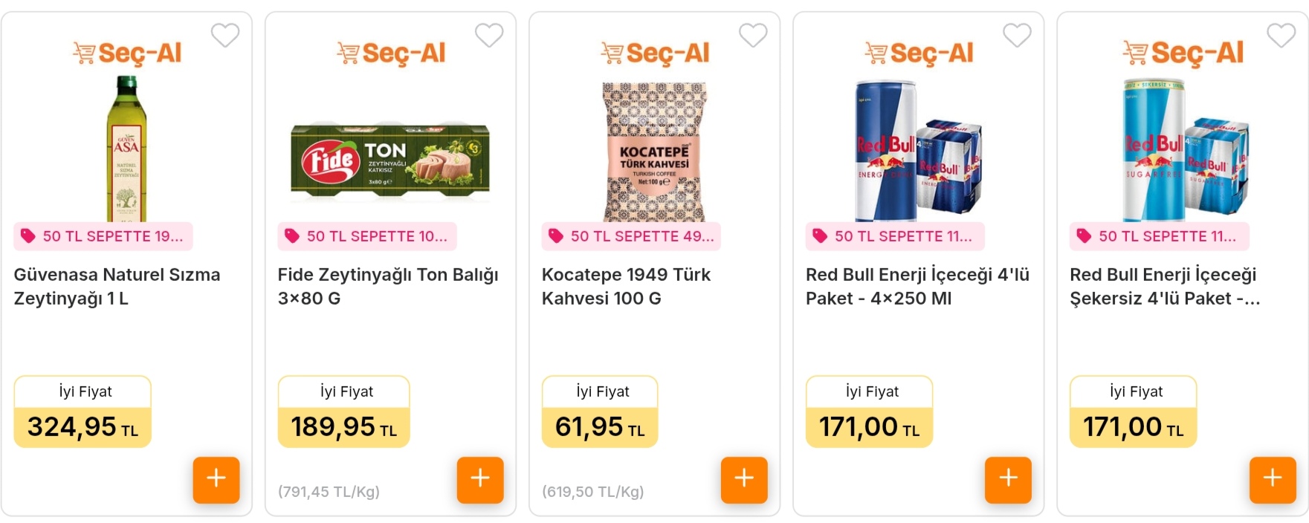This screenshot has width=1309, height=523.
Task: Click the '50 TL SEPETTE 19...' promo tag
Action: coord(103,236)
